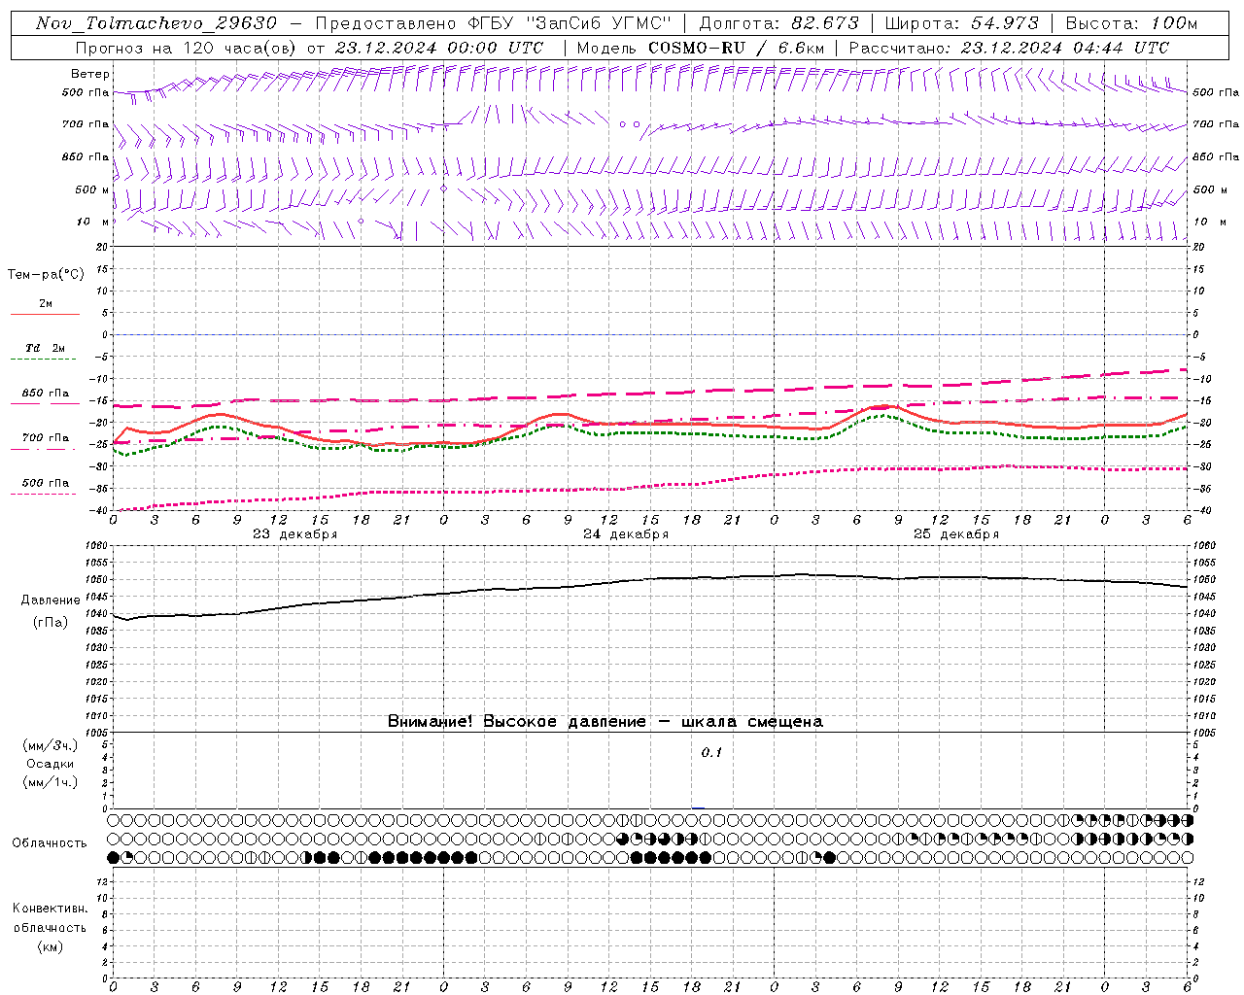This screenshot has width=1244, height=995.
Task: Click the (мм/1ч.) precipitation unit label
Action: [x=51, y=782]
